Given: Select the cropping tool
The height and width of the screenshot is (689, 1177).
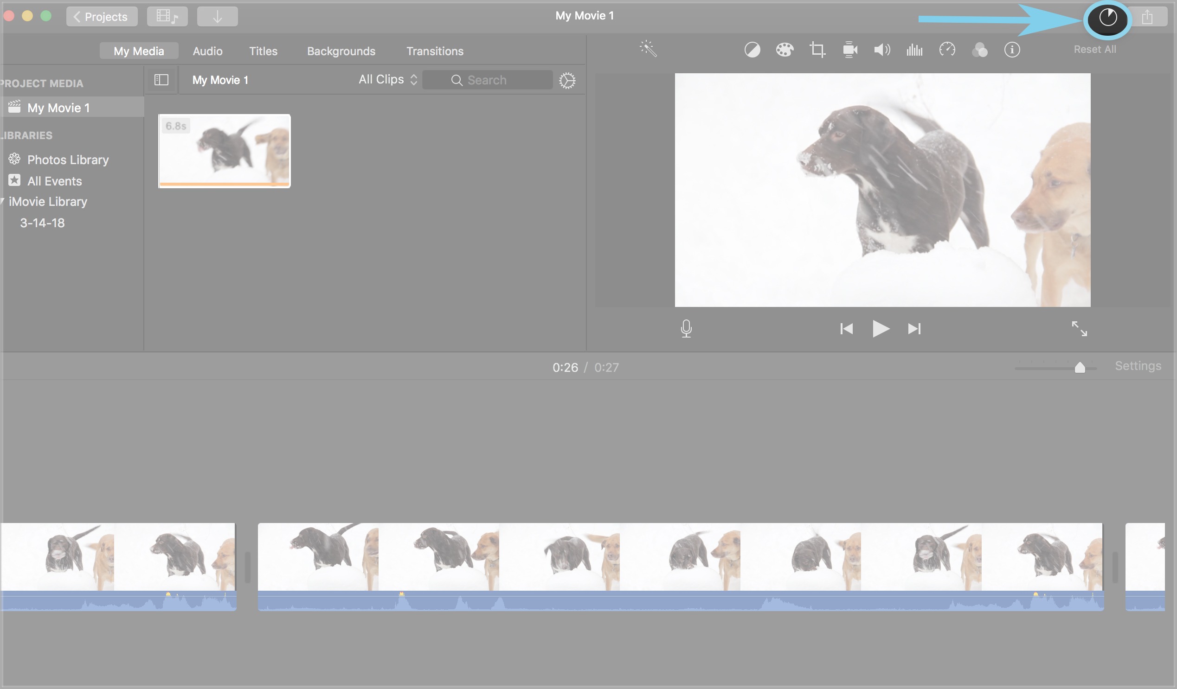Looking at the screenshot, I should tap(817, 50).
